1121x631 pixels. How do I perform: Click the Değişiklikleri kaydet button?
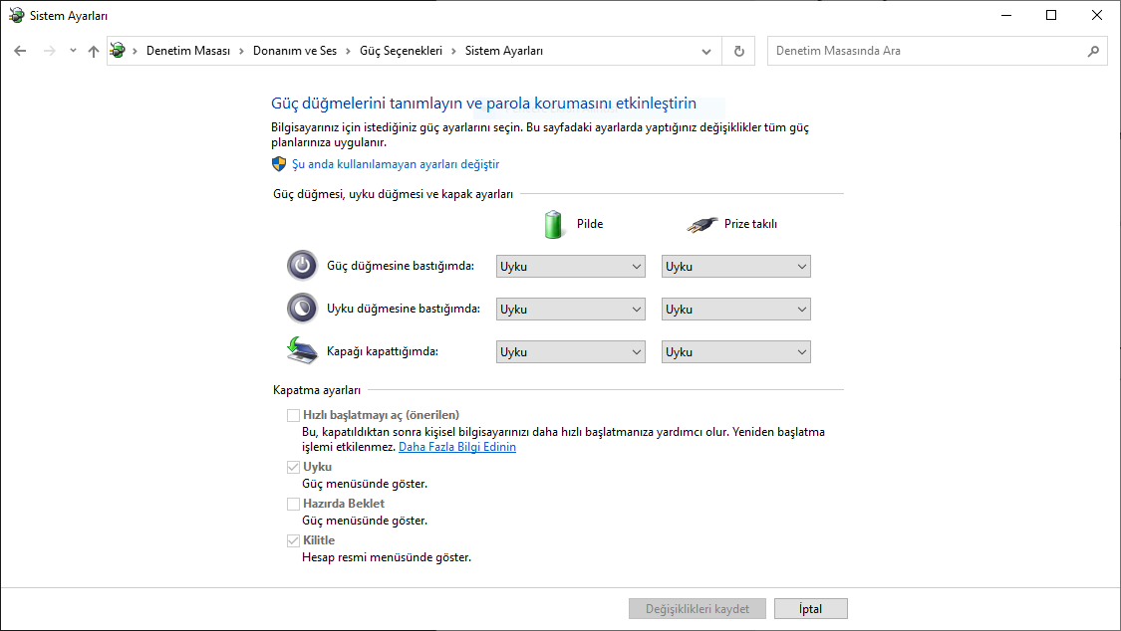(x=698, y=609)
